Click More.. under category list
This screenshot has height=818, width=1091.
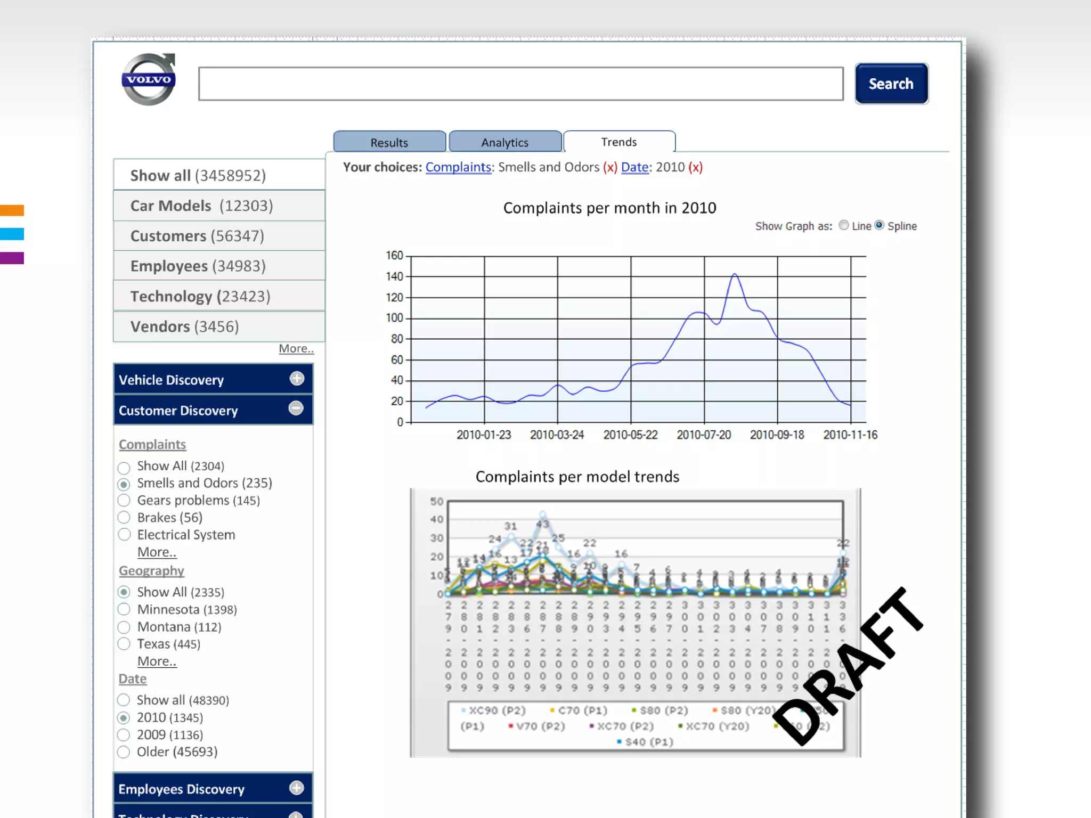[x=296, y=348]
